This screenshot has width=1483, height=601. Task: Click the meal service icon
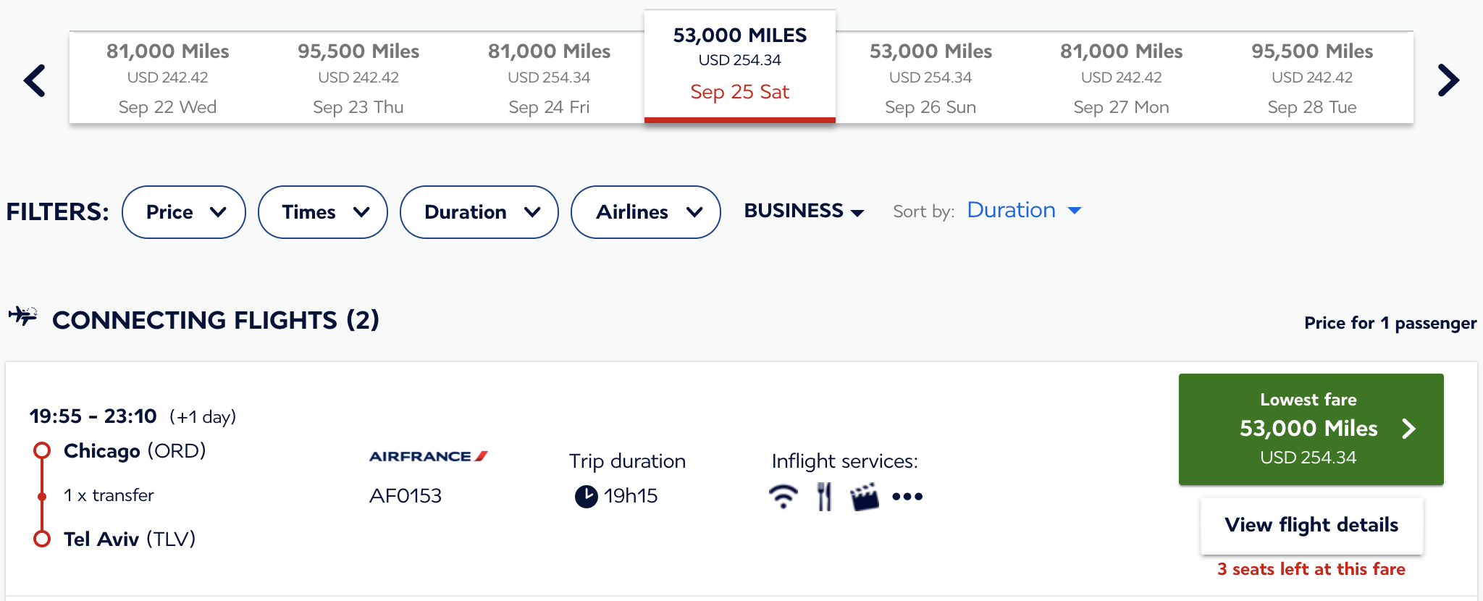[x=824, y=497]
